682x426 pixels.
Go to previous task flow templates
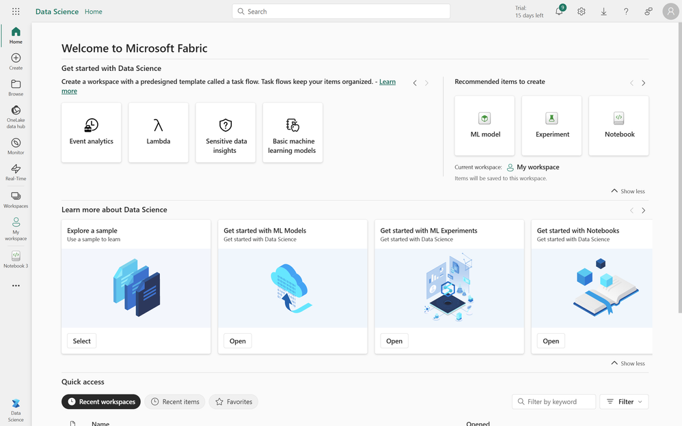pyautogui.click(x=415, y=83)
